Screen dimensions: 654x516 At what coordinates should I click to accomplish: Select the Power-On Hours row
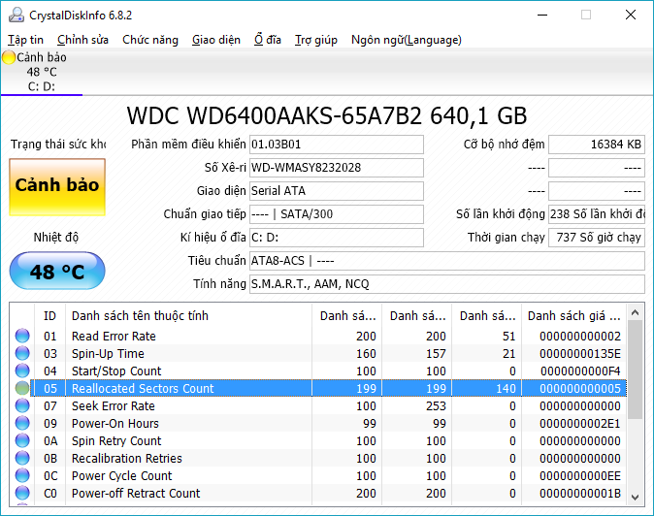(318, 424)
